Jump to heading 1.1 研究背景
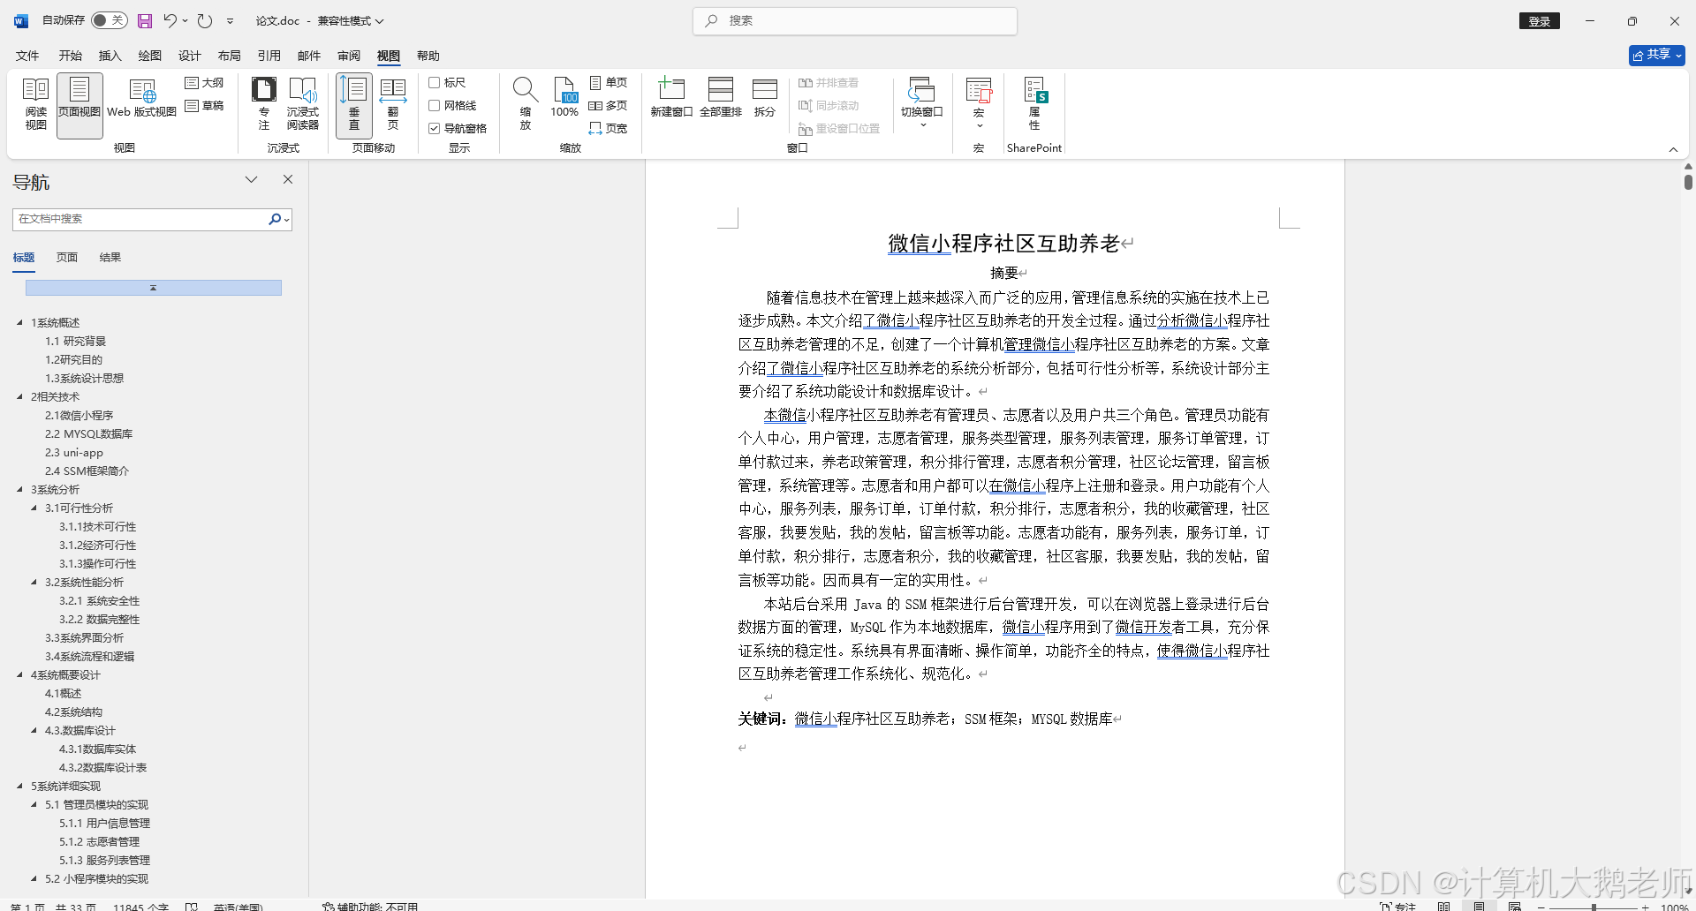Screen dimensions: 1696x911 click(76, 342)
